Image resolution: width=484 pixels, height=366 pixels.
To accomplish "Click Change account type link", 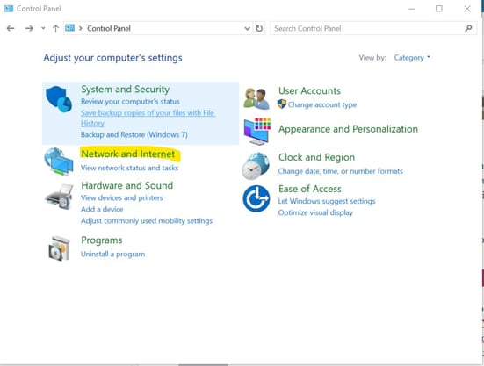I will pyautogui.click(x=322, y=104).
